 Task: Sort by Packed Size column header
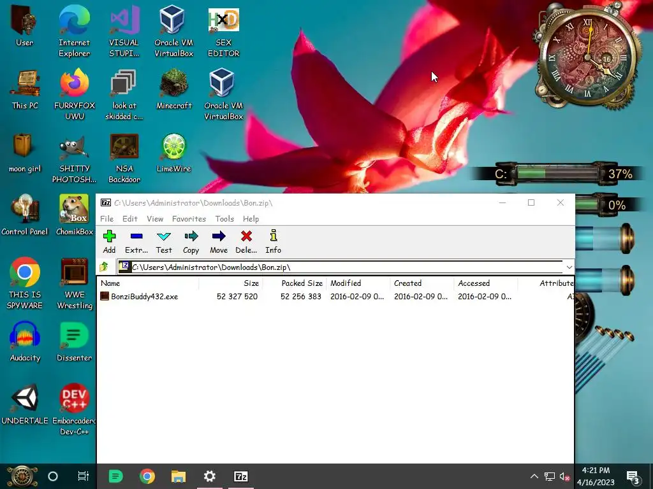[x=295, y=283]
